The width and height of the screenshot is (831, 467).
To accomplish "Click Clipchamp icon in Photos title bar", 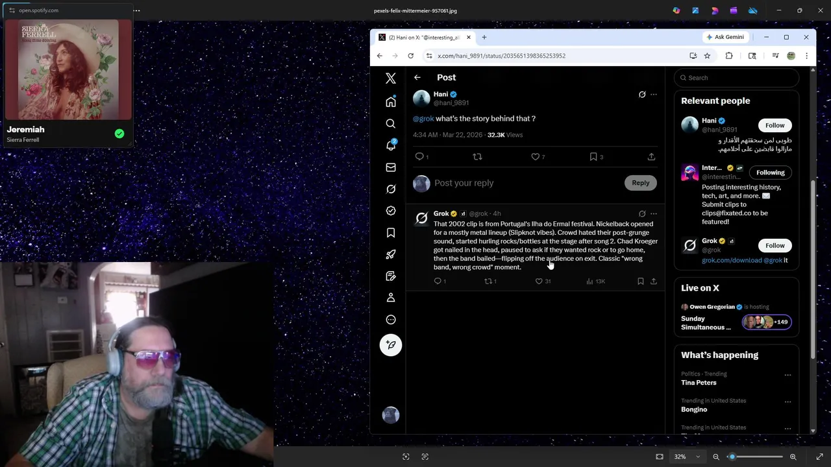I will [734, 10].
